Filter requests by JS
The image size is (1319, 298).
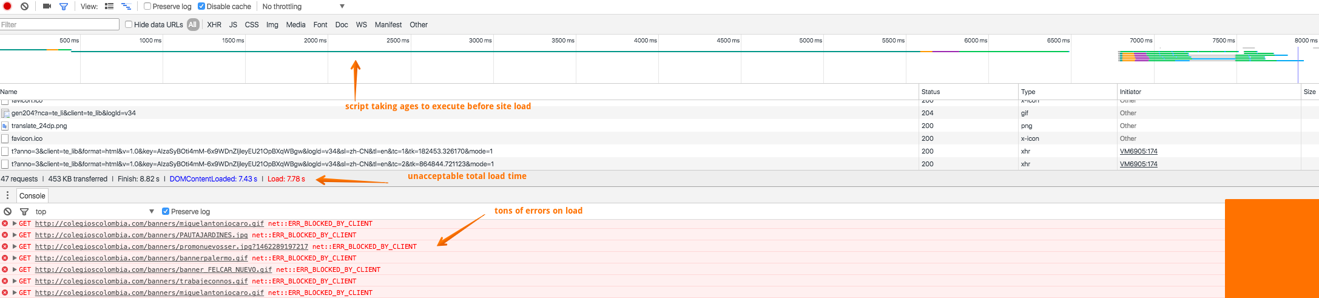pyautogui.click(x=233, y=24)
